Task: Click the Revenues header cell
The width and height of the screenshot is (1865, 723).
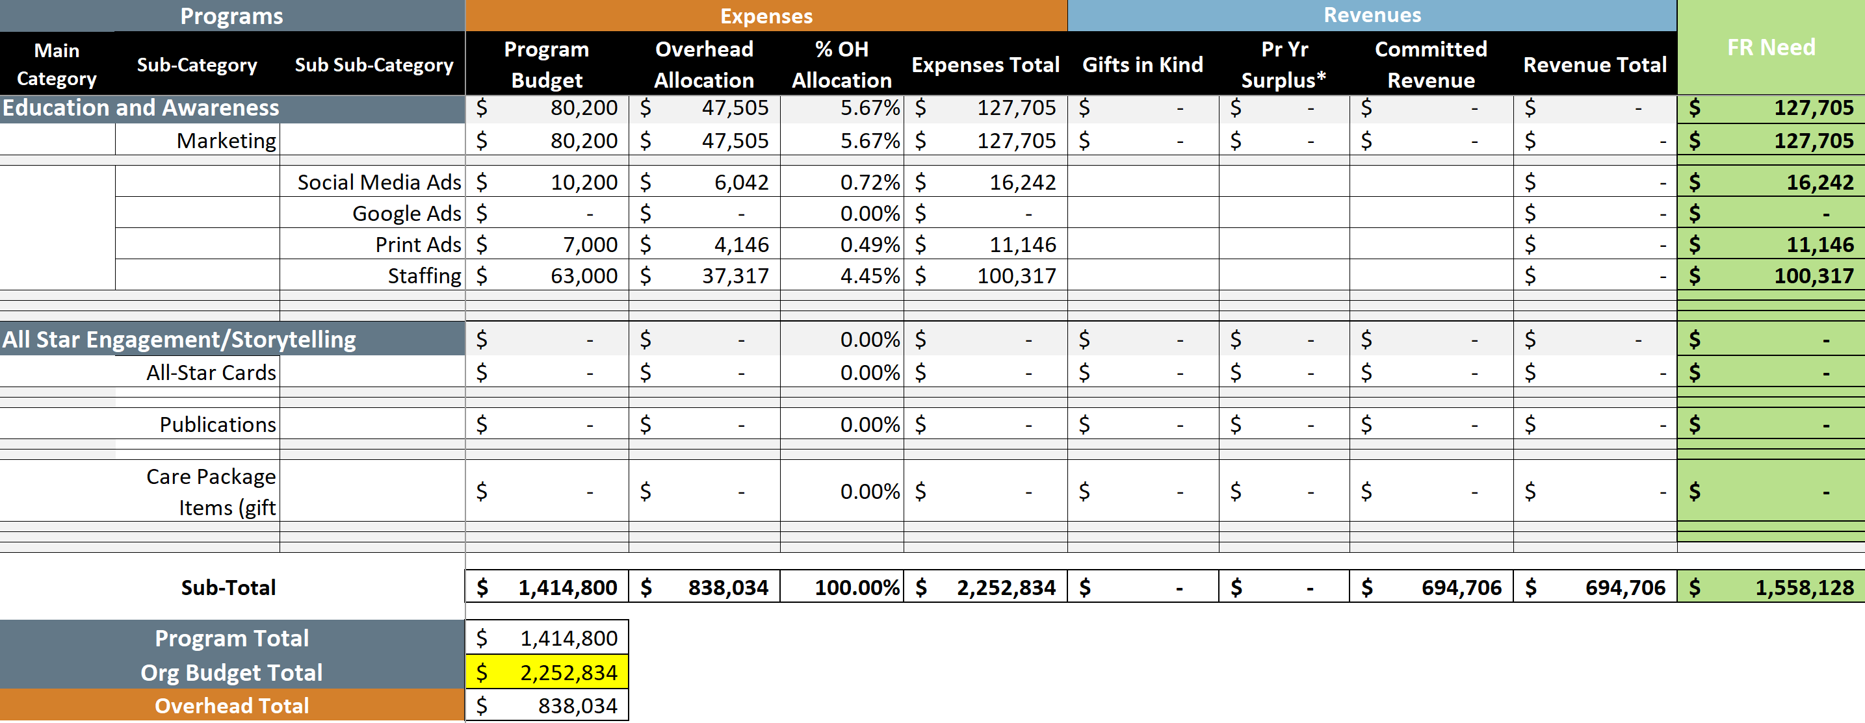Action: click(1372, 15)
